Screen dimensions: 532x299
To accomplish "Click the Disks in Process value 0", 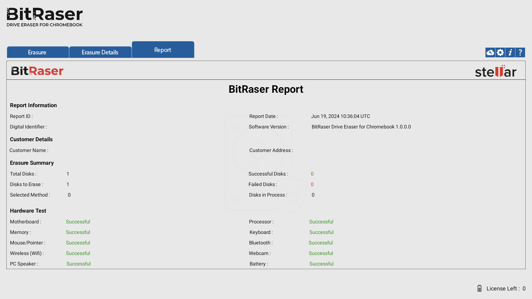I will [313, 195].
